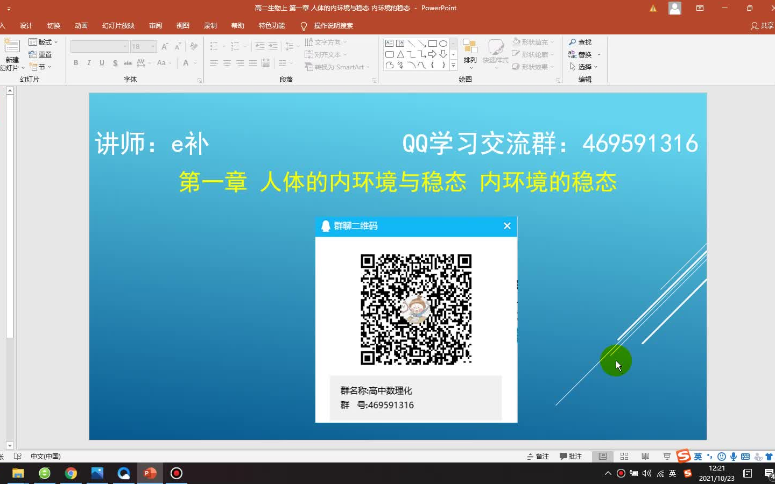Click the volume icon in system tray
The height and width of the screenshot is (484, 775).
pyautogui.click(x=647, y=473)
